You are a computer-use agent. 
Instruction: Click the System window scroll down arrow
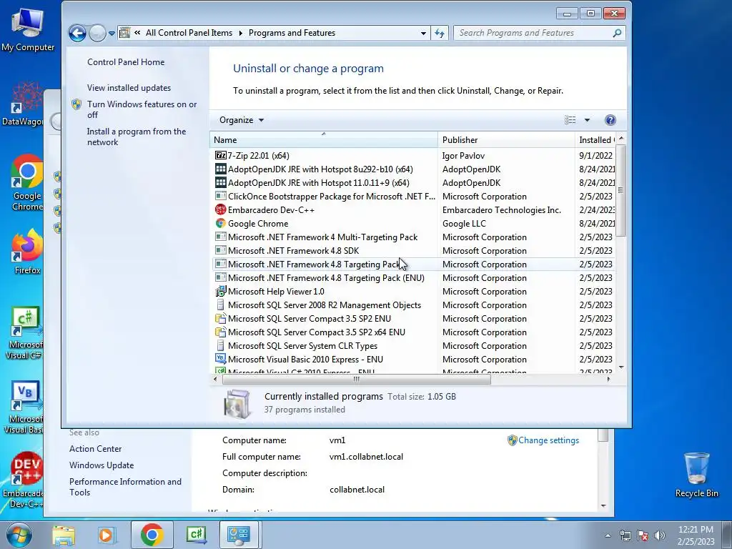(603, 506)
